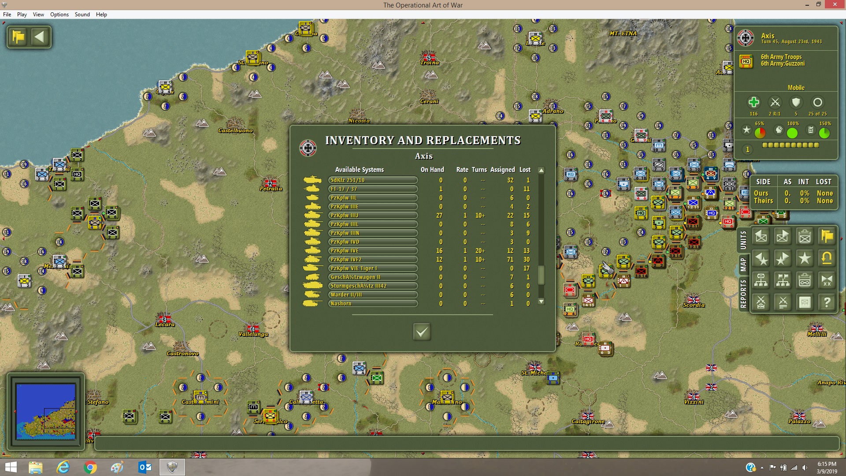Select the PzKpfw IIIJ system bar

click(x=373, y=215)
